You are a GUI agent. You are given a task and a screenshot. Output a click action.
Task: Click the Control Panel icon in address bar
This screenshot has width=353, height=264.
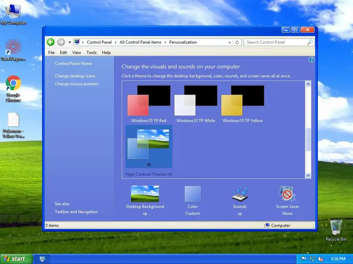coord(77,42)
